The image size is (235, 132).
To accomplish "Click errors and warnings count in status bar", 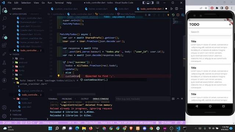I will (x=27, y=122).
